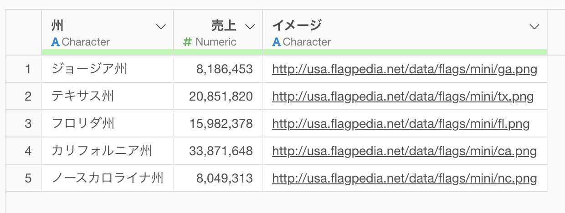Select the ジョージア州 cell

tap(108, 69)
